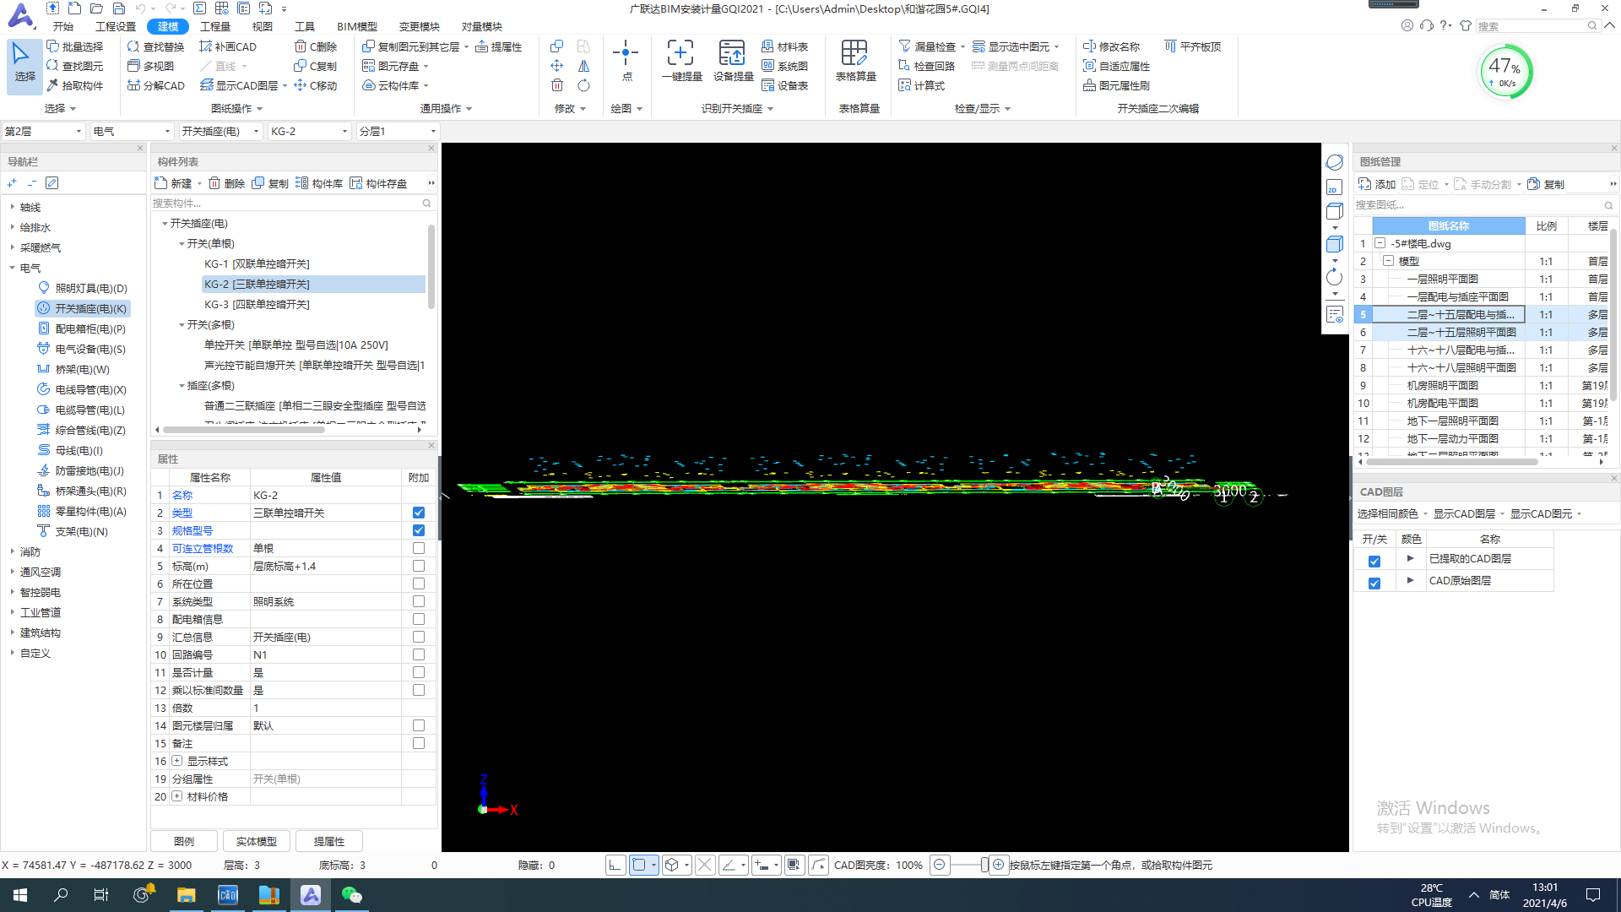Check 附加 box for 系统类型 row
The height and width of the screenshot is (912, 1621).
coord(419,601)
